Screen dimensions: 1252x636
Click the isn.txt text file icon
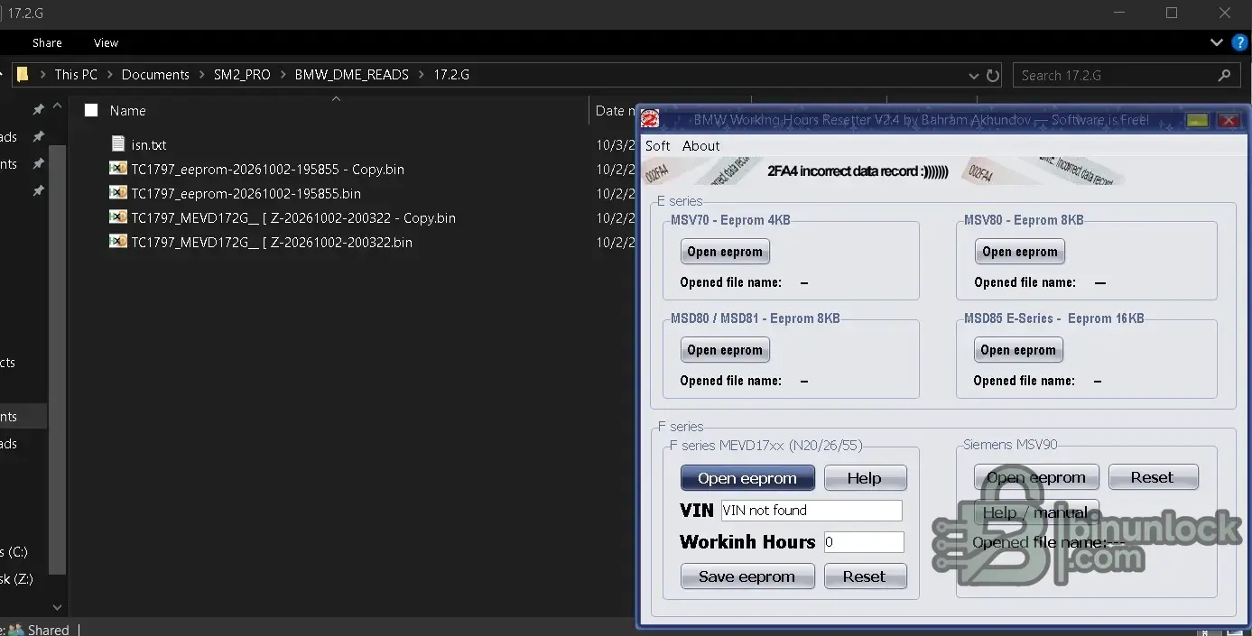[x=118, y=144]
